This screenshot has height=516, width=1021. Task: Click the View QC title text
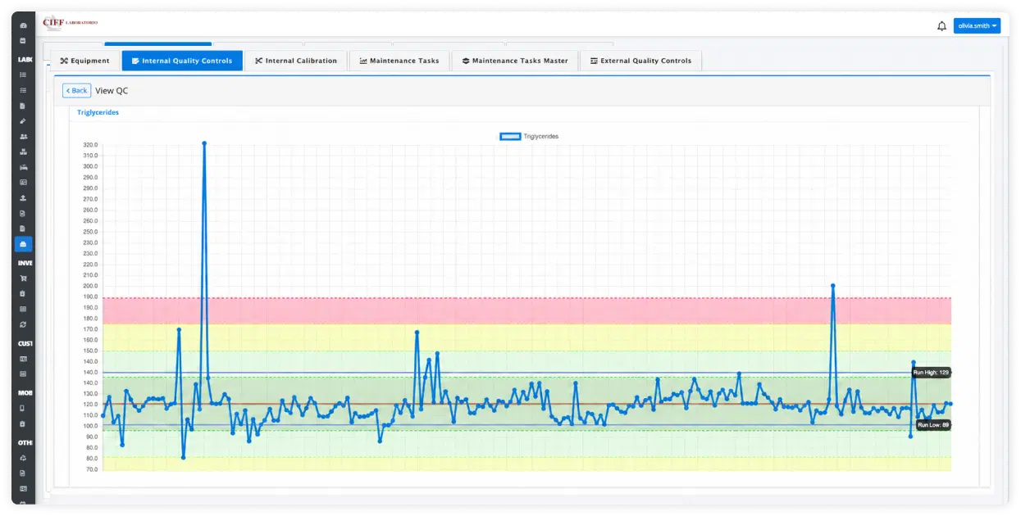[x=112, y=91]
